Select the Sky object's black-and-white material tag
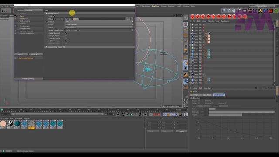 (209, 33)
